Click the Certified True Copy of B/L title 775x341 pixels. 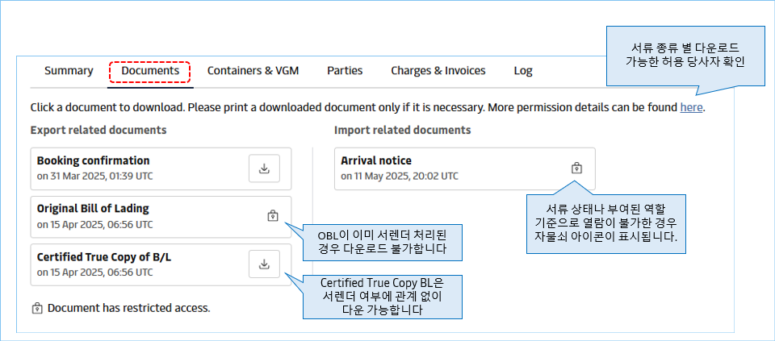point(104,257)
